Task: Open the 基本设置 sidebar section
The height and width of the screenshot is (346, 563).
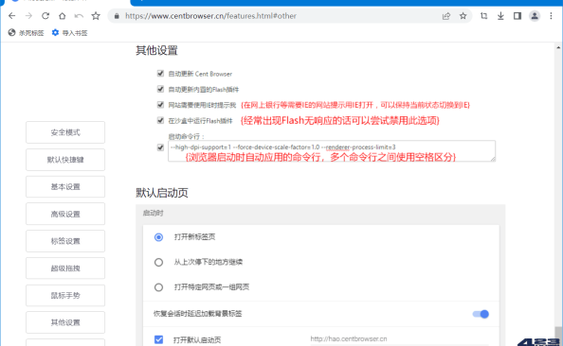Action: [x=65, y=186]
